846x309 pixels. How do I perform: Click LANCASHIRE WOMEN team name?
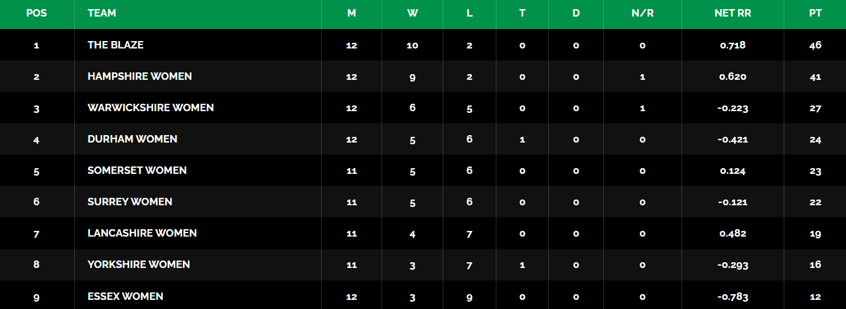coord(142,233)
